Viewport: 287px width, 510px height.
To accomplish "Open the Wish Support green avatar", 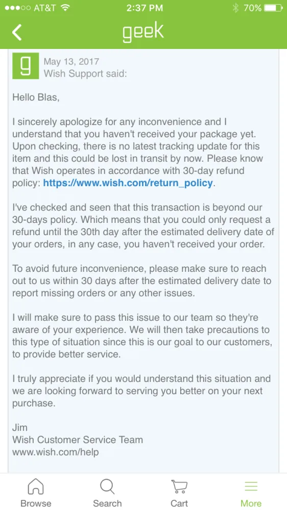I will pyautogui.click(x=26, y=66).
